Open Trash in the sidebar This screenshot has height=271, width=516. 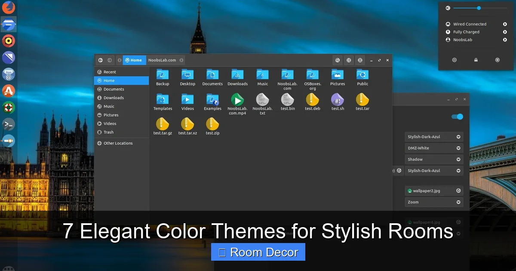tap(121, 132)
